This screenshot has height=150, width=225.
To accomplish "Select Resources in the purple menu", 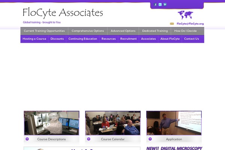I will tap(108, 39).
